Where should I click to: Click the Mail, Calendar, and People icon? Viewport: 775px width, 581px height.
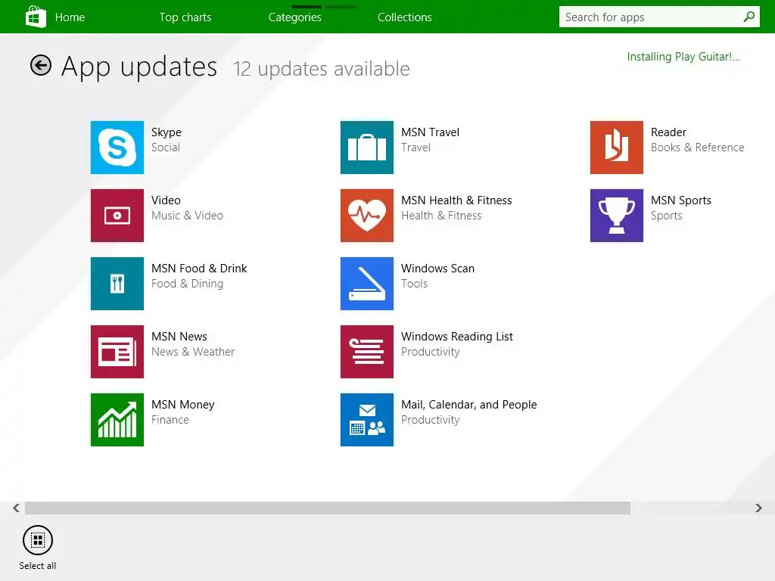point(367,420)
